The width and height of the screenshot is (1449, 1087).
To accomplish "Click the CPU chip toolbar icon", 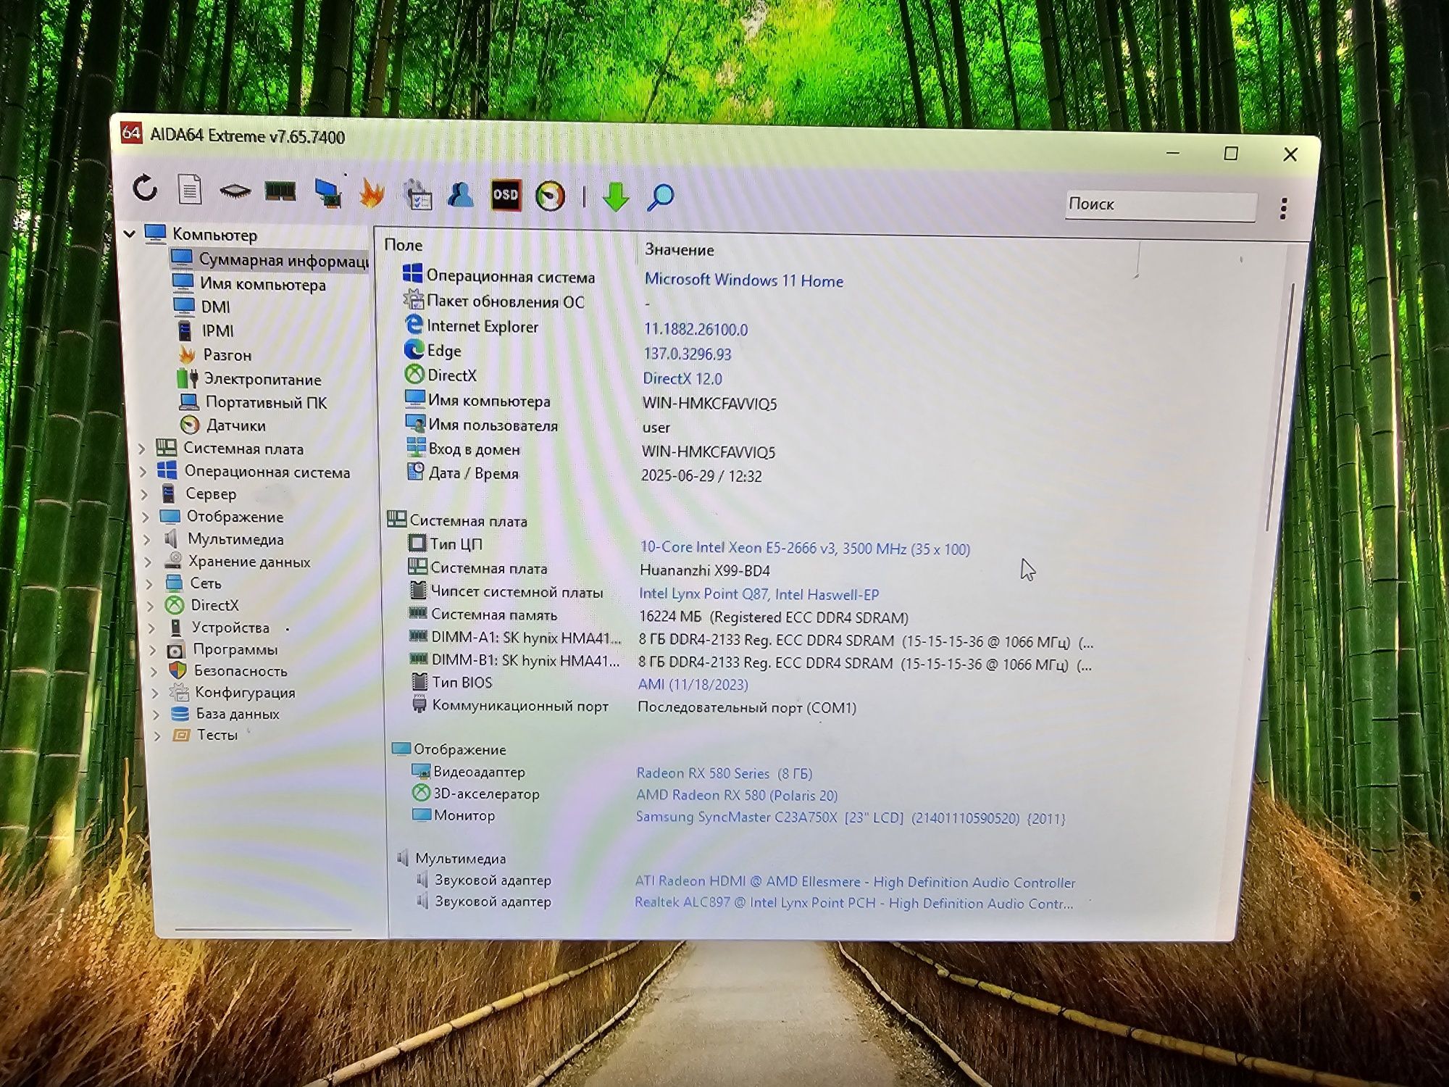I will tap(235, 191).
